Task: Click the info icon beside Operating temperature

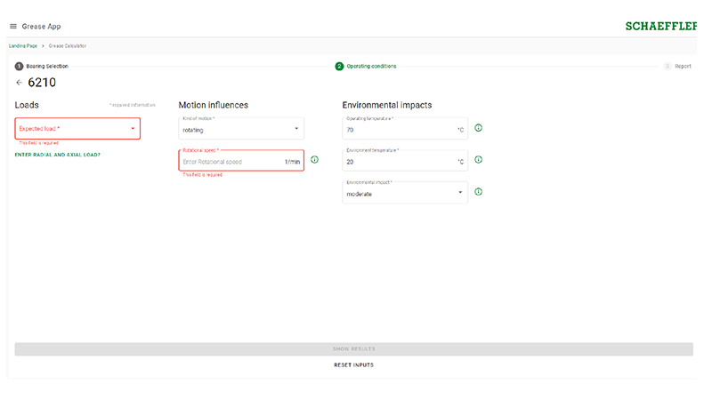Action: (x=478, y=128)
